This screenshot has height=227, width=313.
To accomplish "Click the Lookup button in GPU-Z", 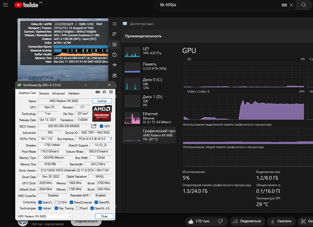I will [x=102, y=101].
